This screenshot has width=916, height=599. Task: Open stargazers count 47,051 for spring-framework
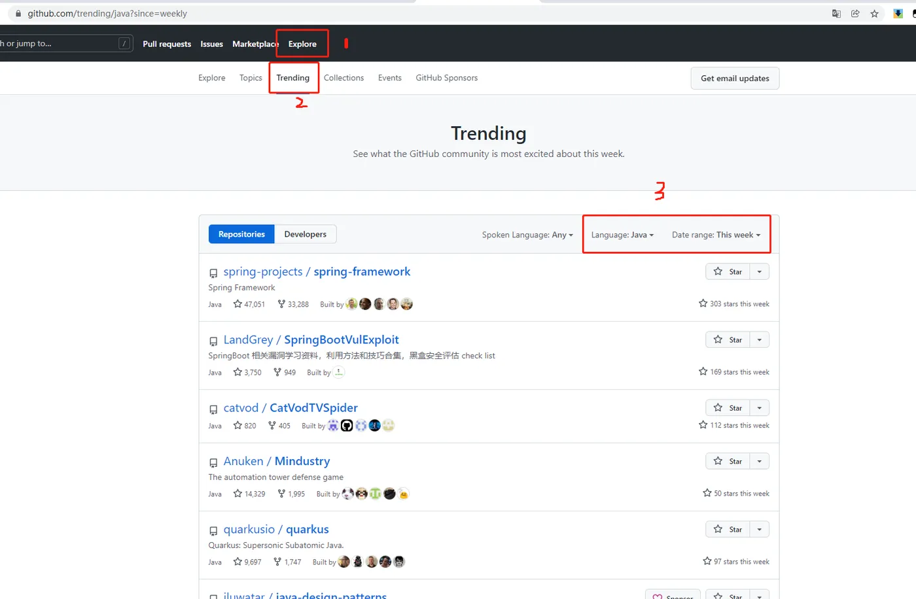249,304
